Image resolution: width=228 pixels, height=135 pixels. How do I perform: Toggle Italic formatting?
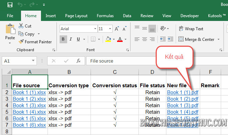coord(71,39)
